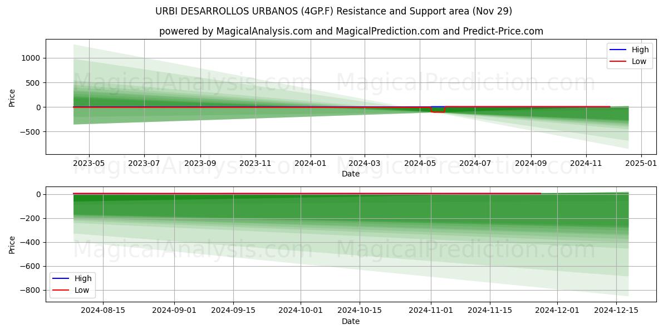Click the '−600' price tick in bottom chart
Image resolution: width=668 pixels, height=334 pixels.
tap(31, 266)
